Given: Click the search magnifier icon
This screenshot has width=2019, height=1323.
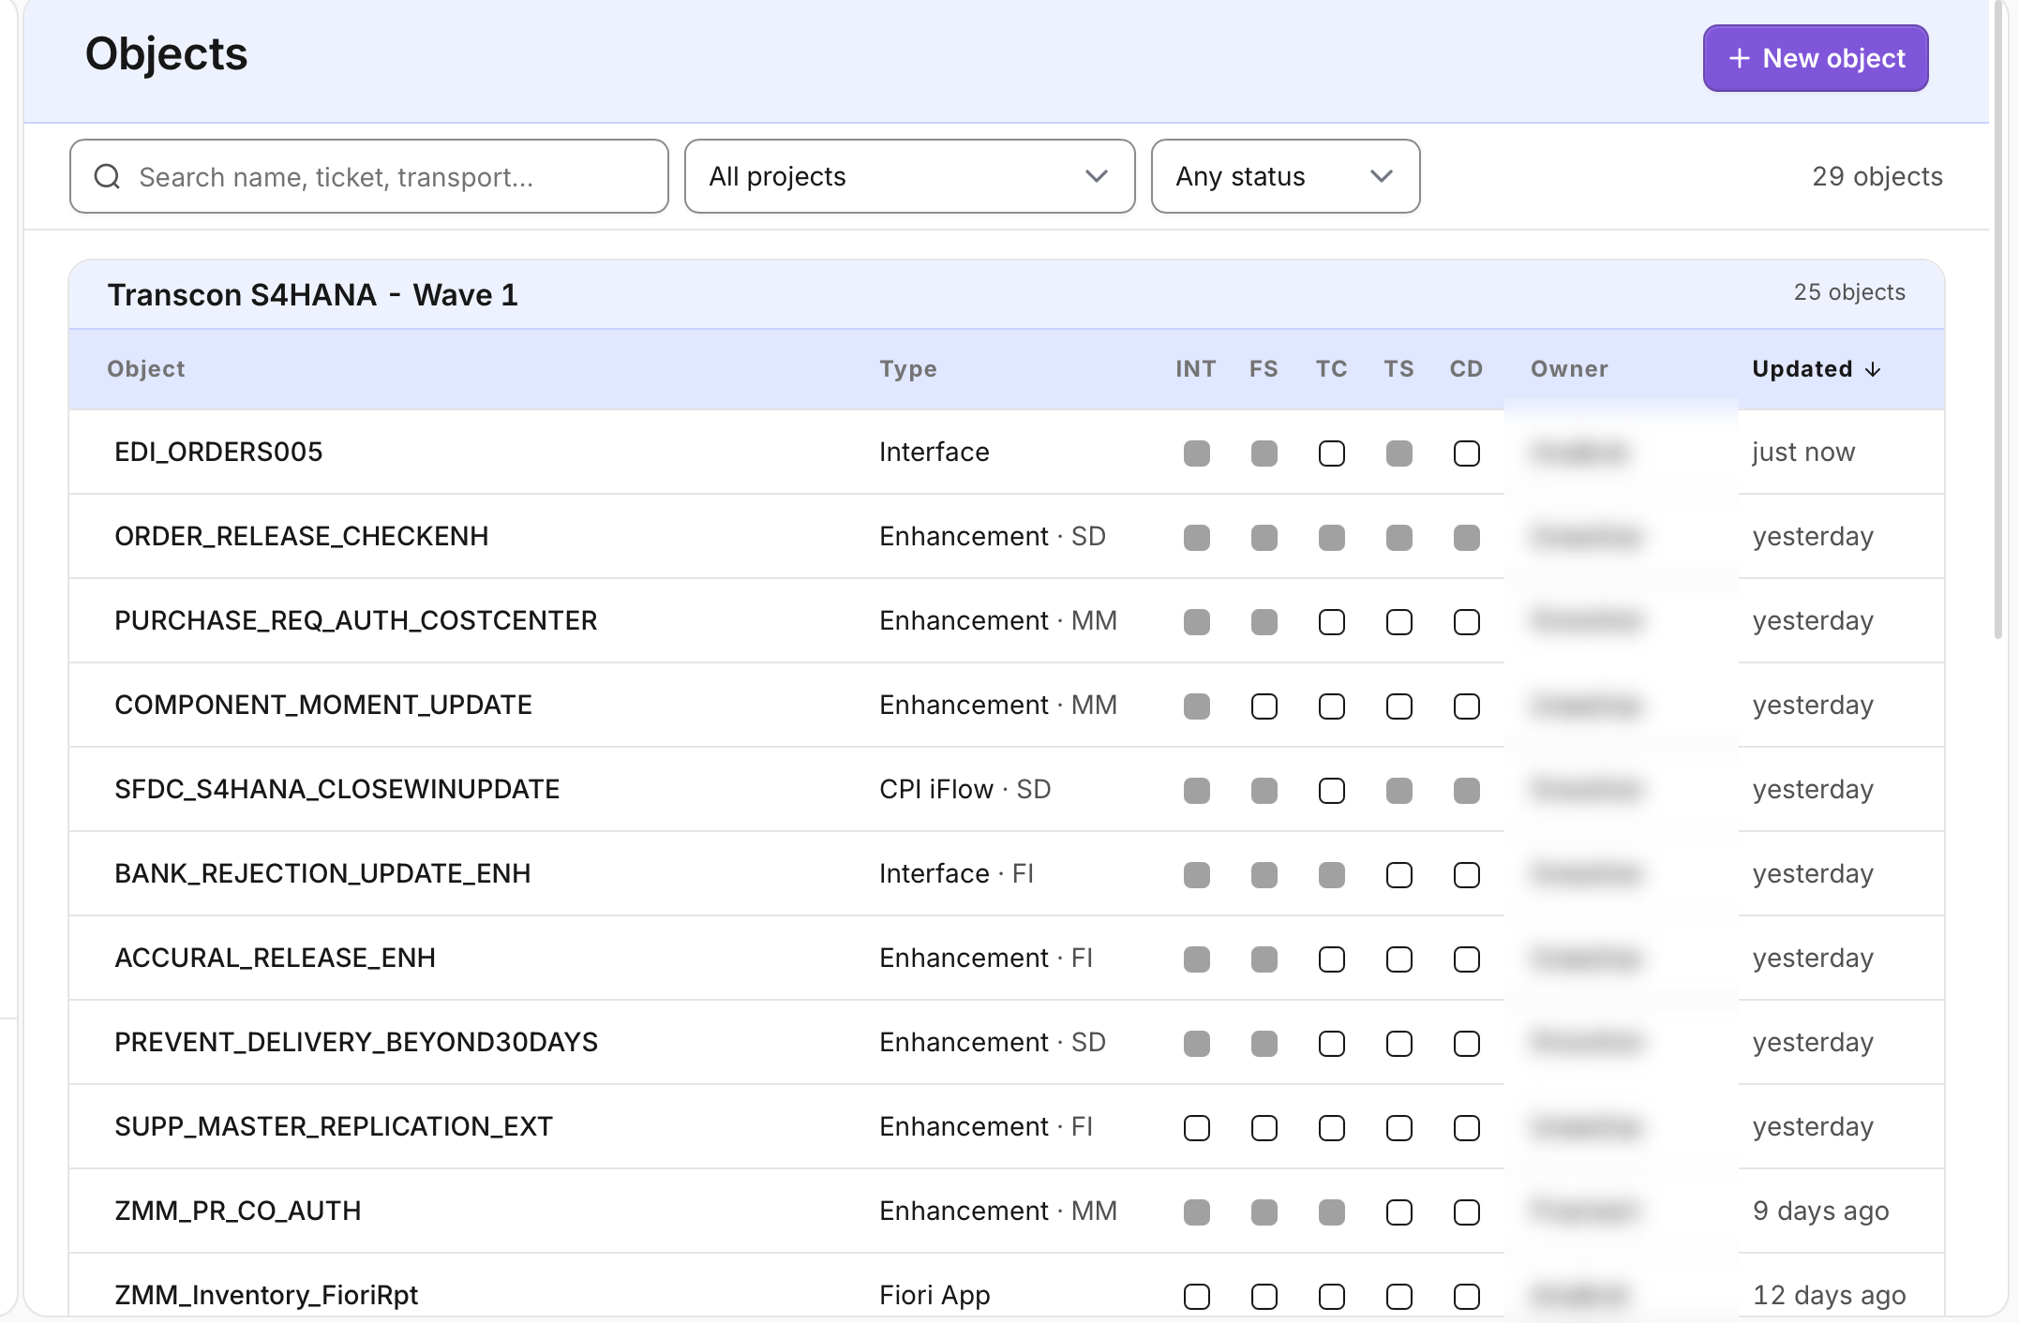Looking at the screenshot, I should tap(108, 176).
